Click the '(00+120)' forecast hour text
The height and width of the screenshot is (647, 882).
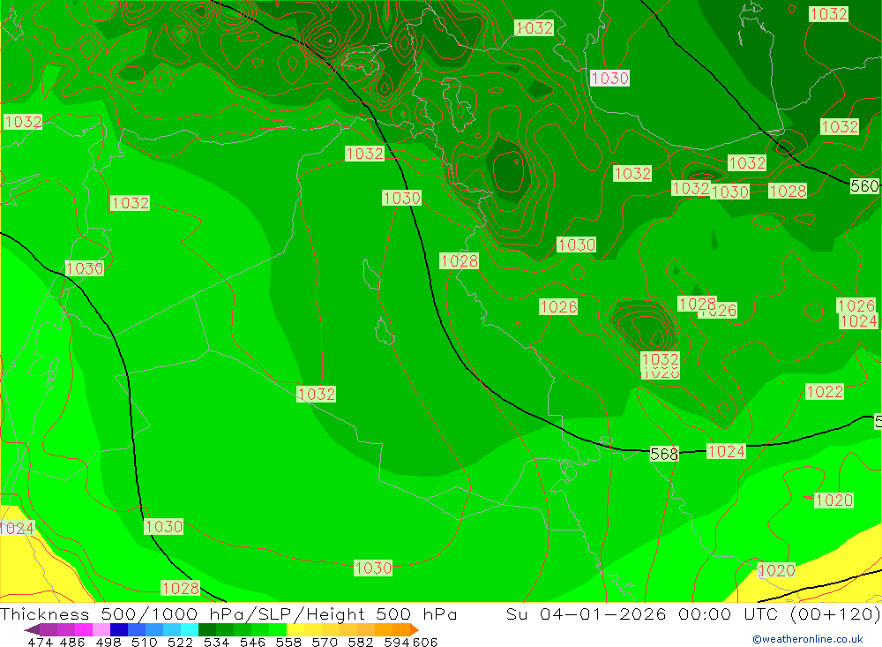[834, 613]
